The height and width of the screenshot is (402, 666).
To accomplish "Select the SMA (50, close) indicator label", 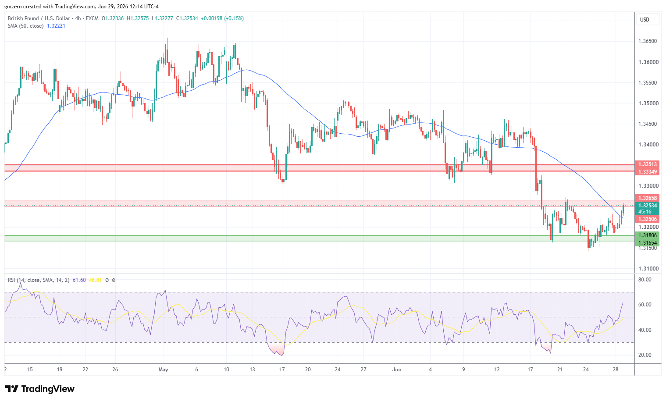I will coord(26,26).
